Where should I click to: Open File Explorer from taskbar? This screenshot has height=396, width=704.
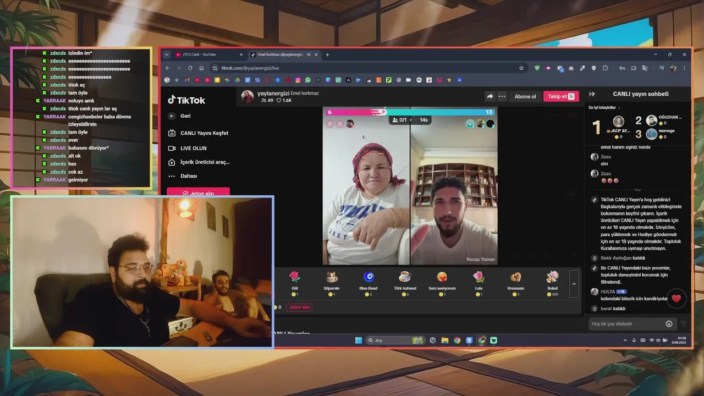445,340
